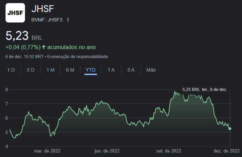
Task: Click the BRL currency label
Action: pos(37,38)
